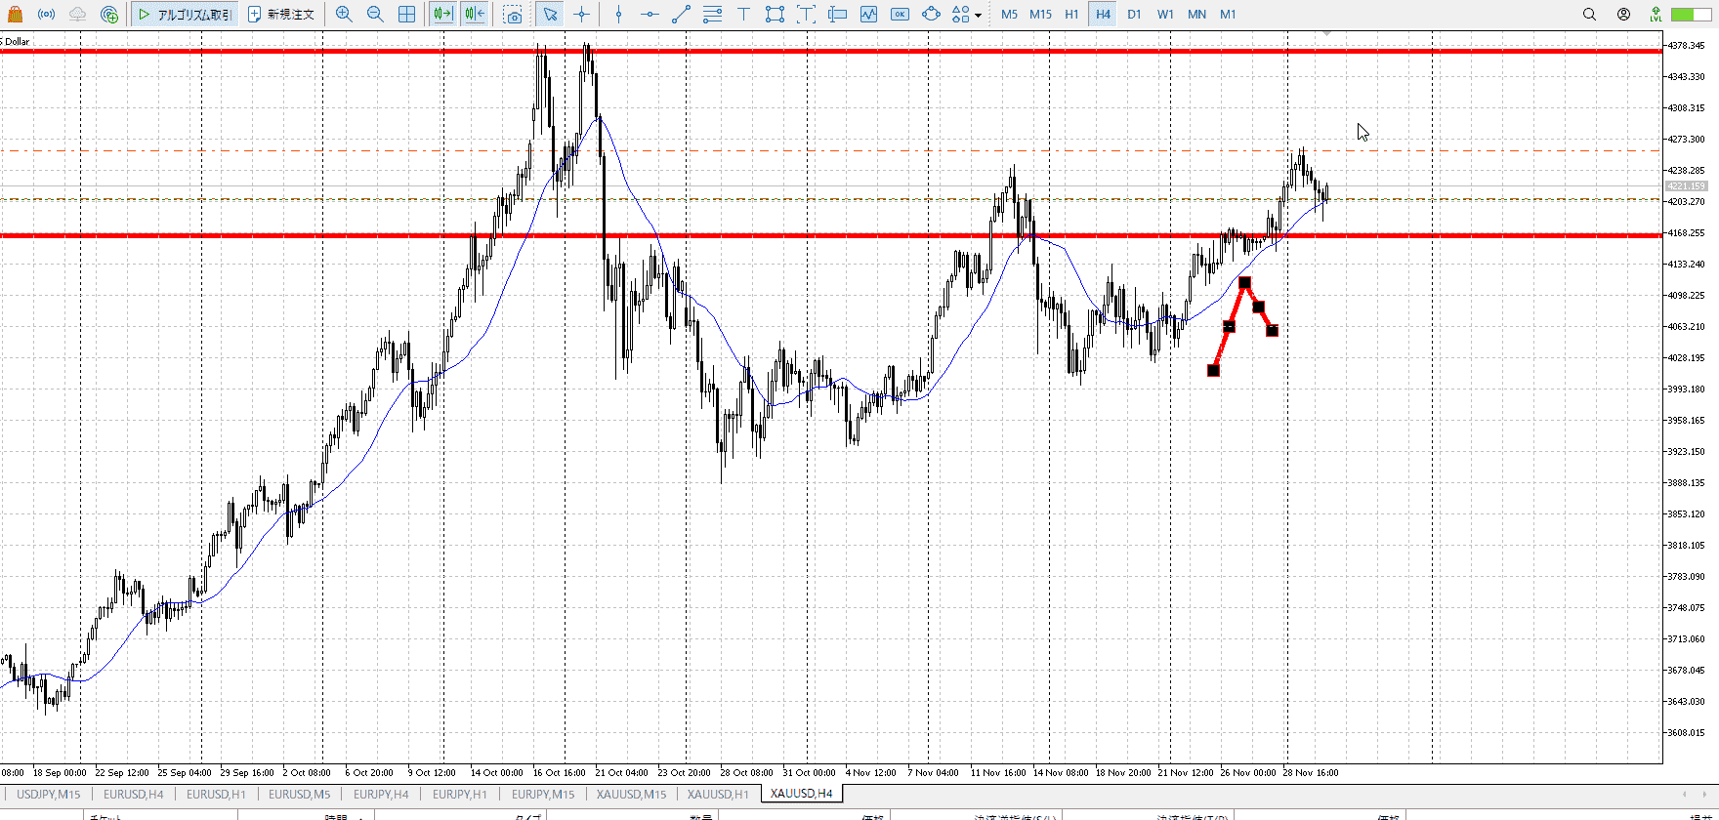1719x820 pixels.
Task: Click the zoom in magnifier icon
Action: 344,15
